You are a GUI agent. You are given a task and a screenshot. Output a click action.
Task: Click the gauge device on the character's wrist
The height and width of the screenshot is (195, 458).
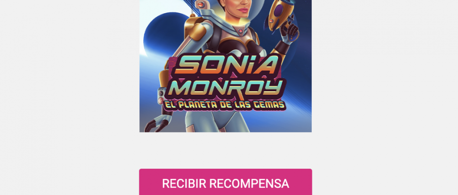tap(161, 96)
